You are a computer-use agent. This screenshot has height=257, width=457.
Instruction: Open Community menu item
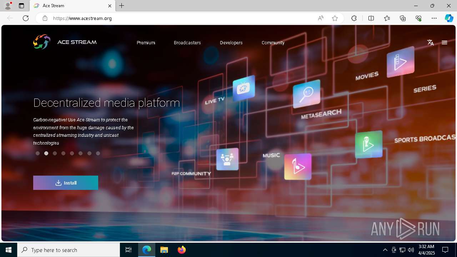click(x=273, y=42)
